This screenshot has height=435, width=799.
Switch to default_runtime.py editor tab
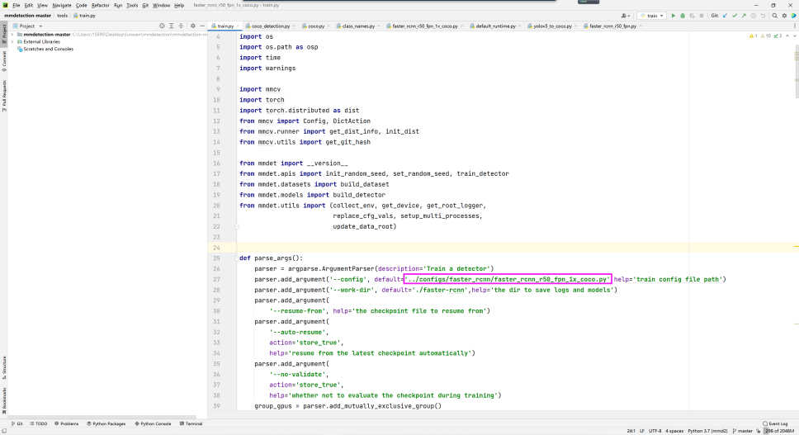pos(495,26)
